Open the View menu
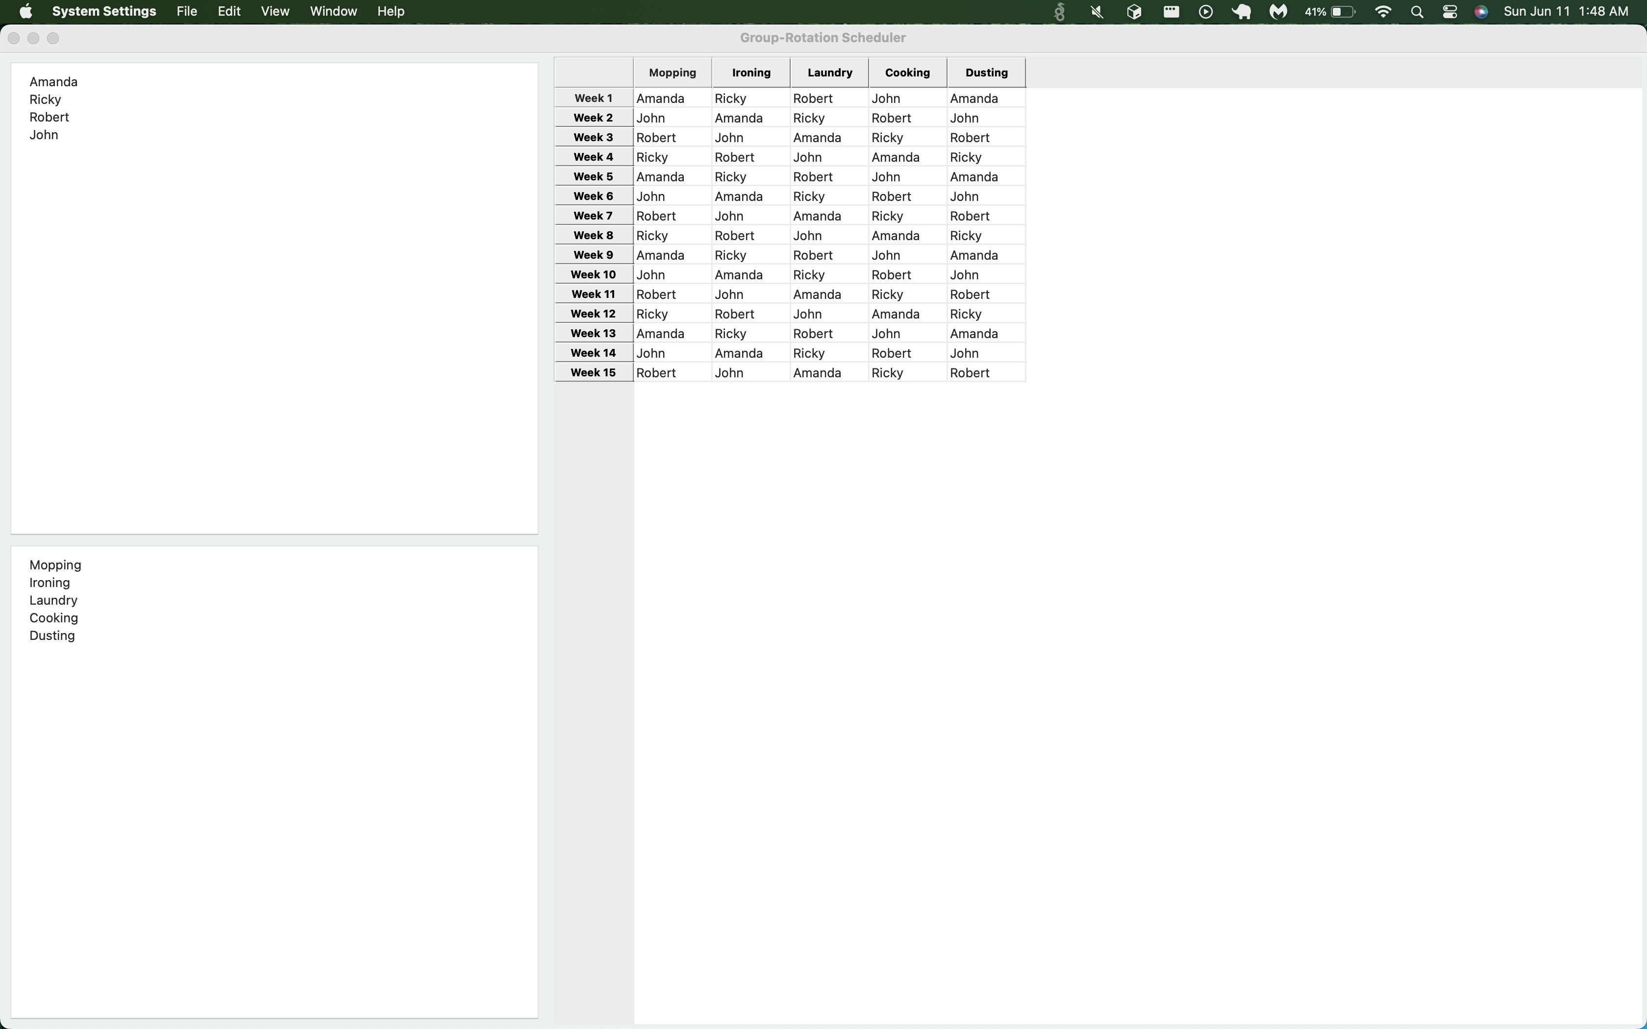 [275, 12]
